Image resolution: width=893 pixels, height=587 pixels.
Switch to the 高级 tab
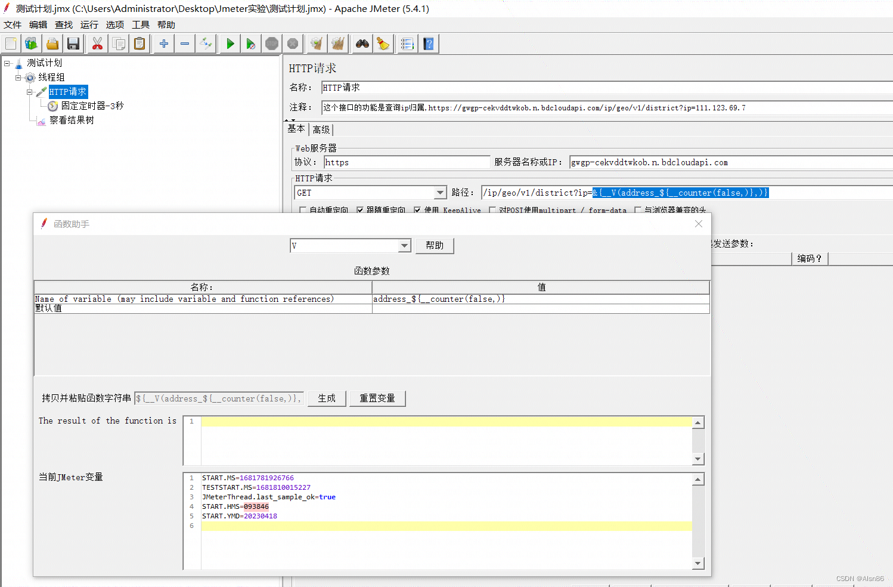(x=321, y=129)
